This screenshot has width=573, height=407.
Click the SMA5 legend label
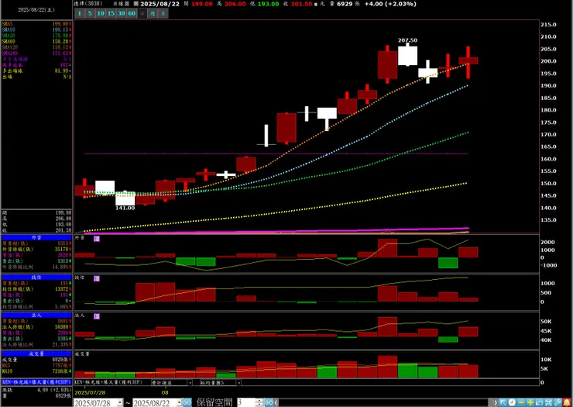tap(7, 24)
